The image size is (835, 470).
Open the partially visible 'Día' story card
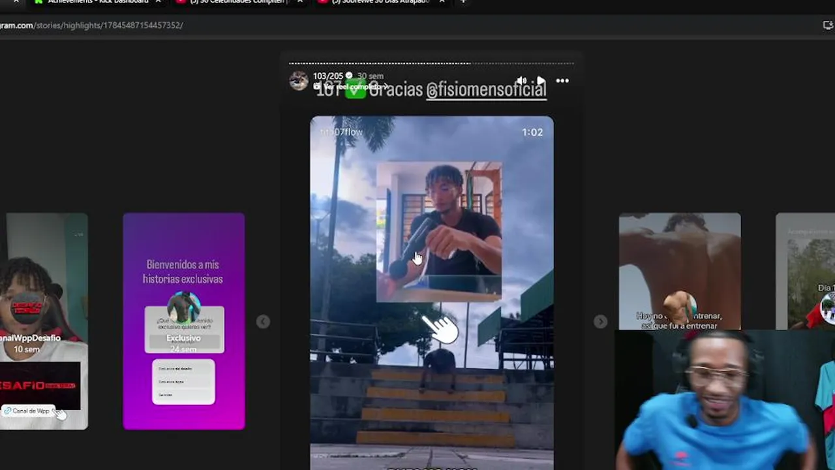tap(805, 272)
